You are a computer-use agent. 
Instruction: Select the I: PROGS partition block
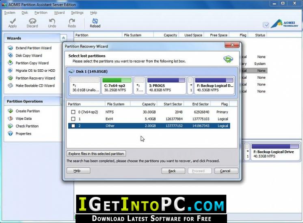coord(166,85)
